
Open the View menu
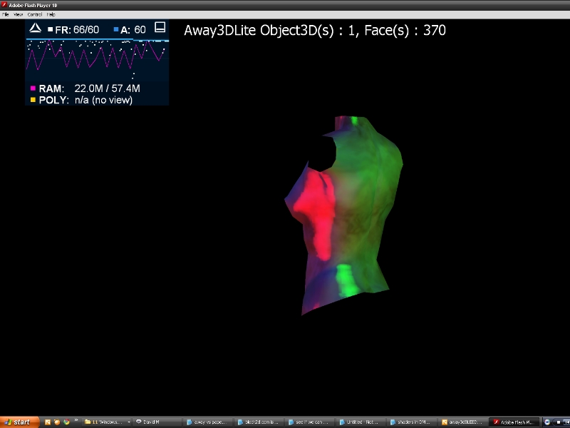coord(18,14)
